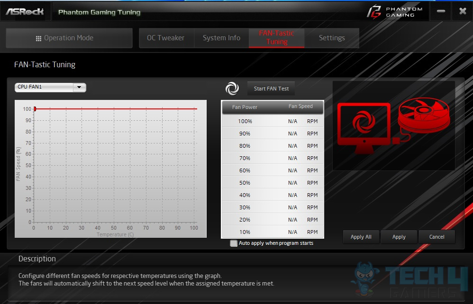Select the FAN-Tastic Tuning tab
The width and height of the screenshot is (473, 304).
pyautogui.click(x=277, y=38)
